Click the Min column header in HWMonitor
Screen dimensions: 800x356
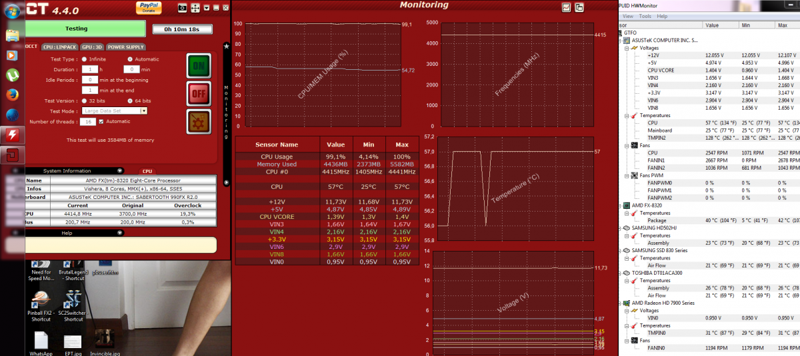(757, 25)
